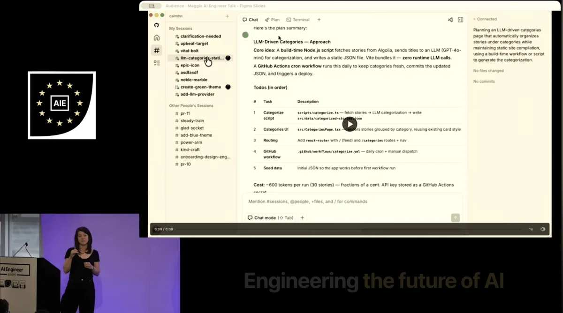The image size is (563, 313).
Task: Open the GitHub icon in the sidebar
Action: [157, 25]
